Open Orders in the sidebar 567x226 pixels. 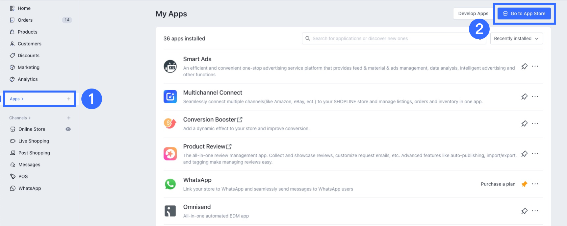(x=25, y=20)
